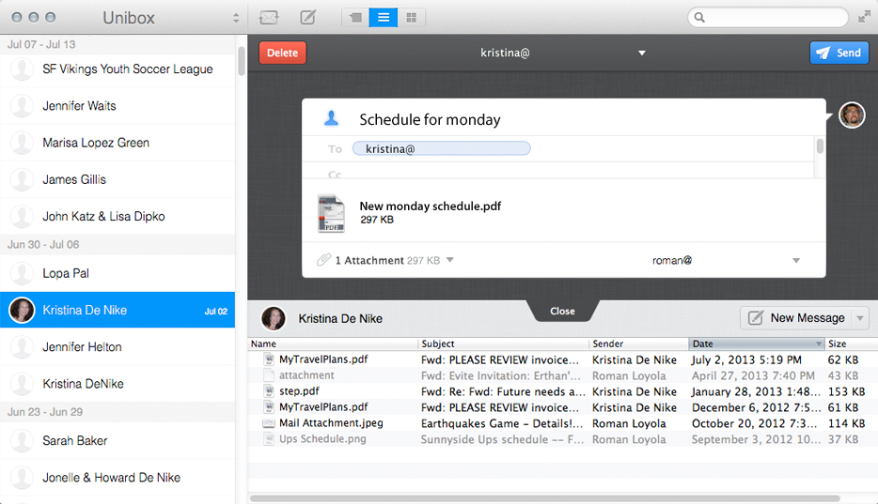Expand the 1 Attachment dropdown arrow
This screenshot has height=504, width=878.
click(449, 260)
